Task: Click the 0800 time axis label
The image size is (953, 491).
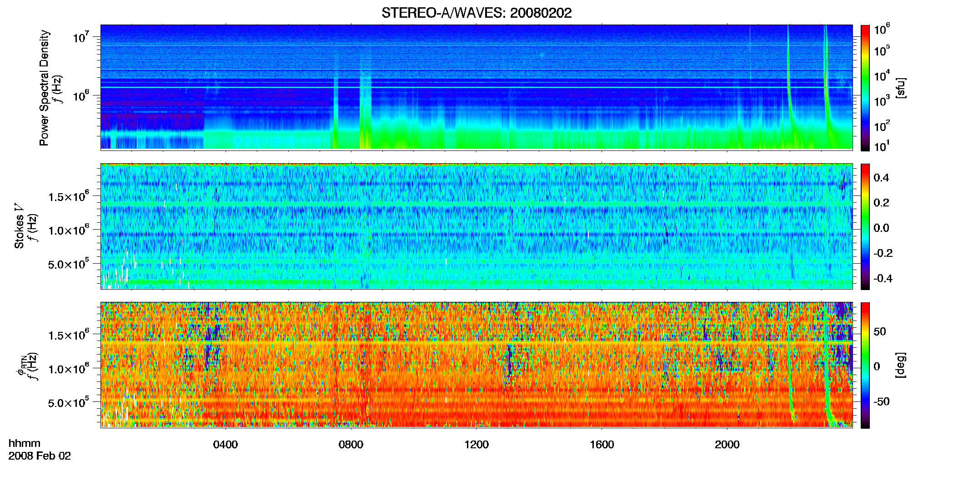Action: click(x=351, y=445)
